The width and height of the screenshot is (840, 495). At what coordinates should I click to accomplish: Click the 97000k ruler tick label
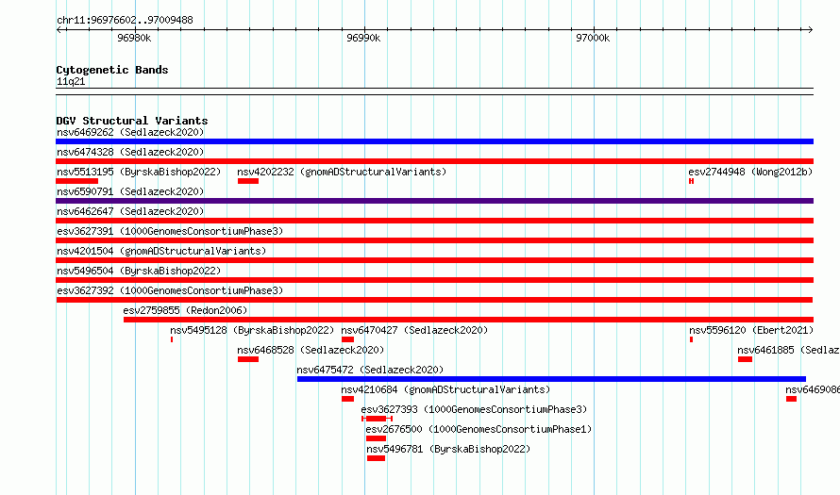tap(593, 38)
